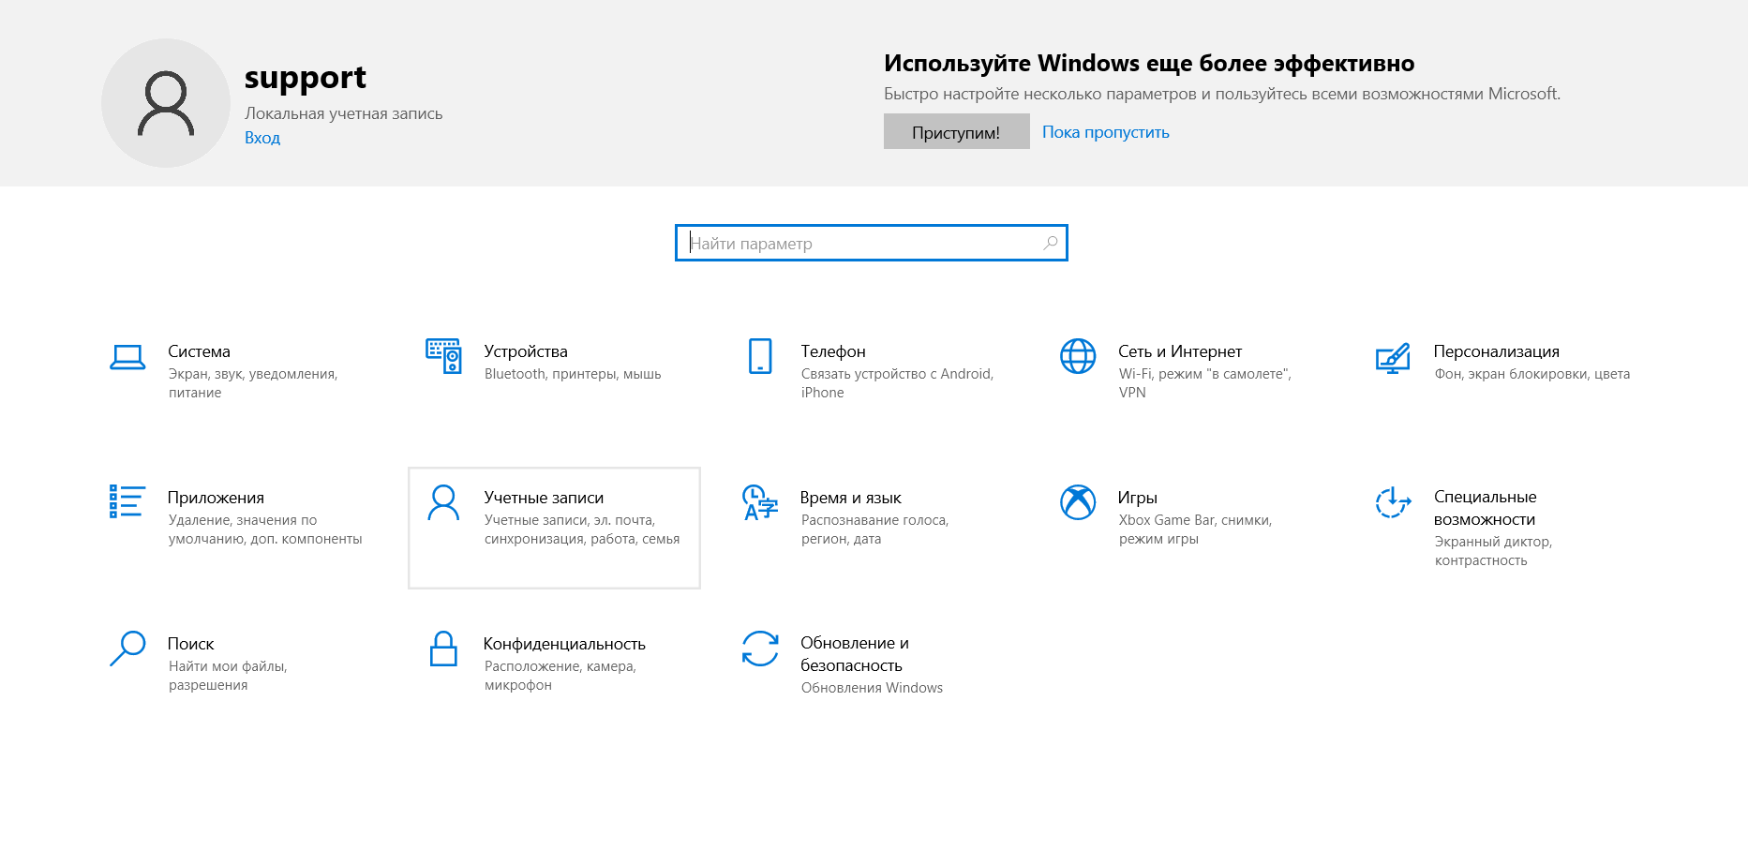Open the Система settings title
Viewport: 1748px width, 865px height.
[x=199, y=351]
